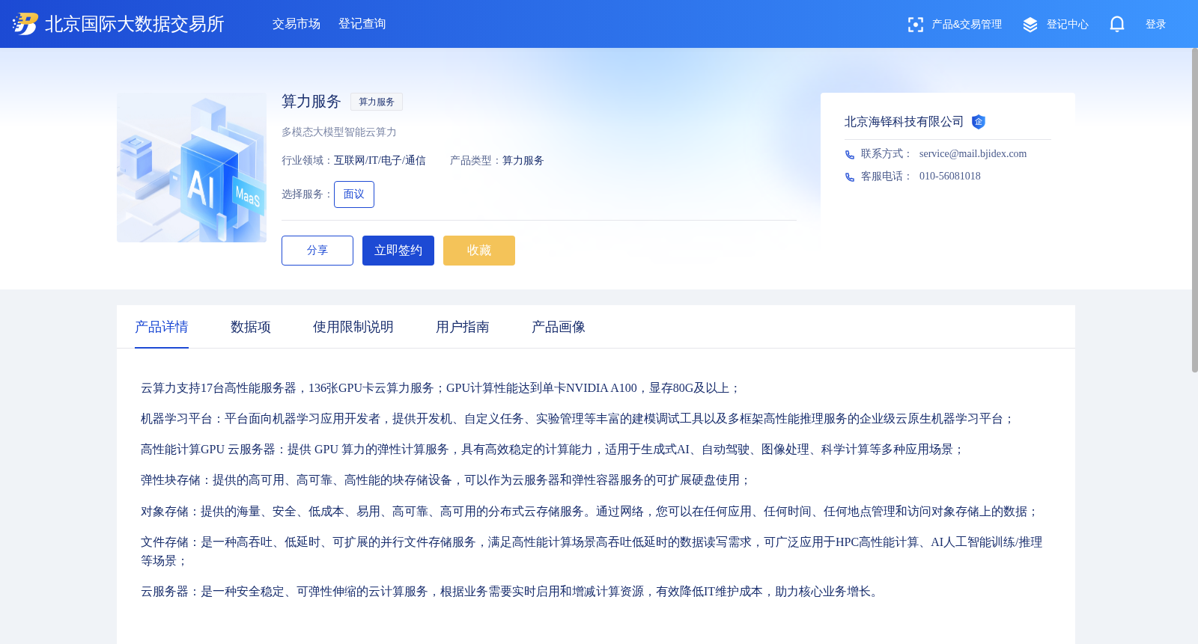Click the 产品&交易管理 scan icon
The width and height of the screenshot is (1198, 644).
915,25
